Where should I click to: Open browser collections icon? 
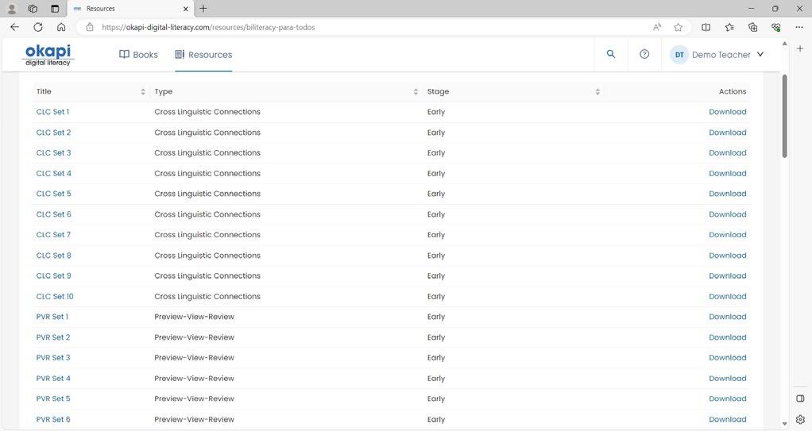pos(752,28)
